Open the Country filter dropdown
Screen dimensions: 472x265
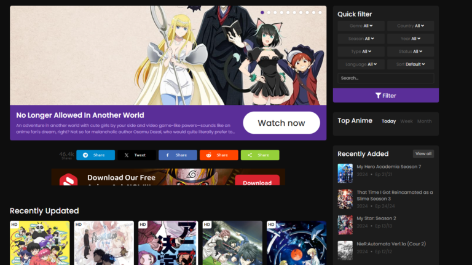click(x=410, y=26)
